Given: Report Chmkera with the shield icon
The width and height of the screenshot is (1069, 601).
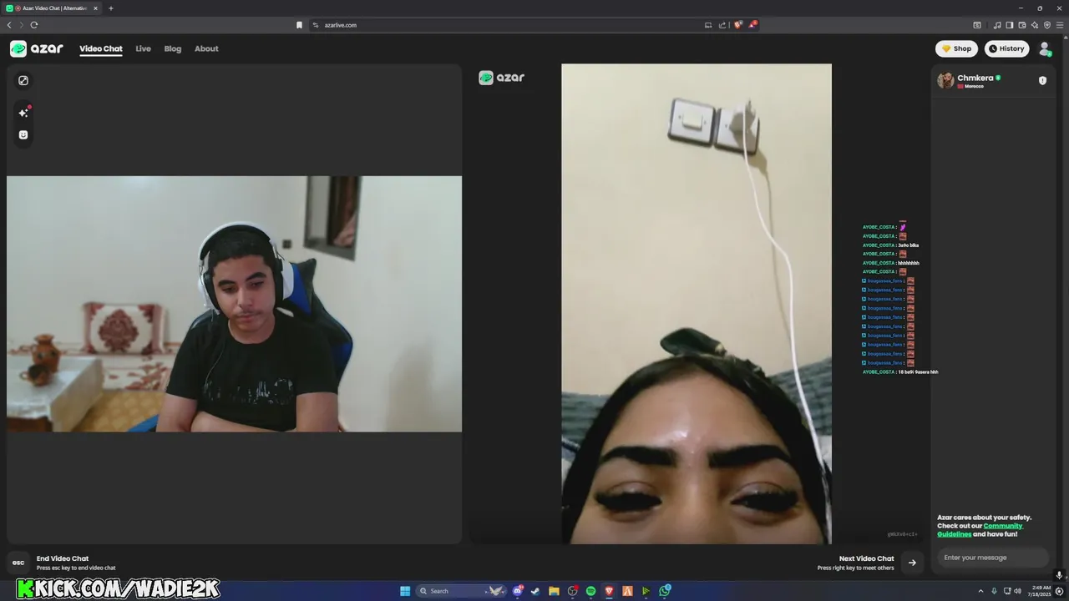Looking at the screenshot, I should pyautogui.click(x=1042, y=80).
